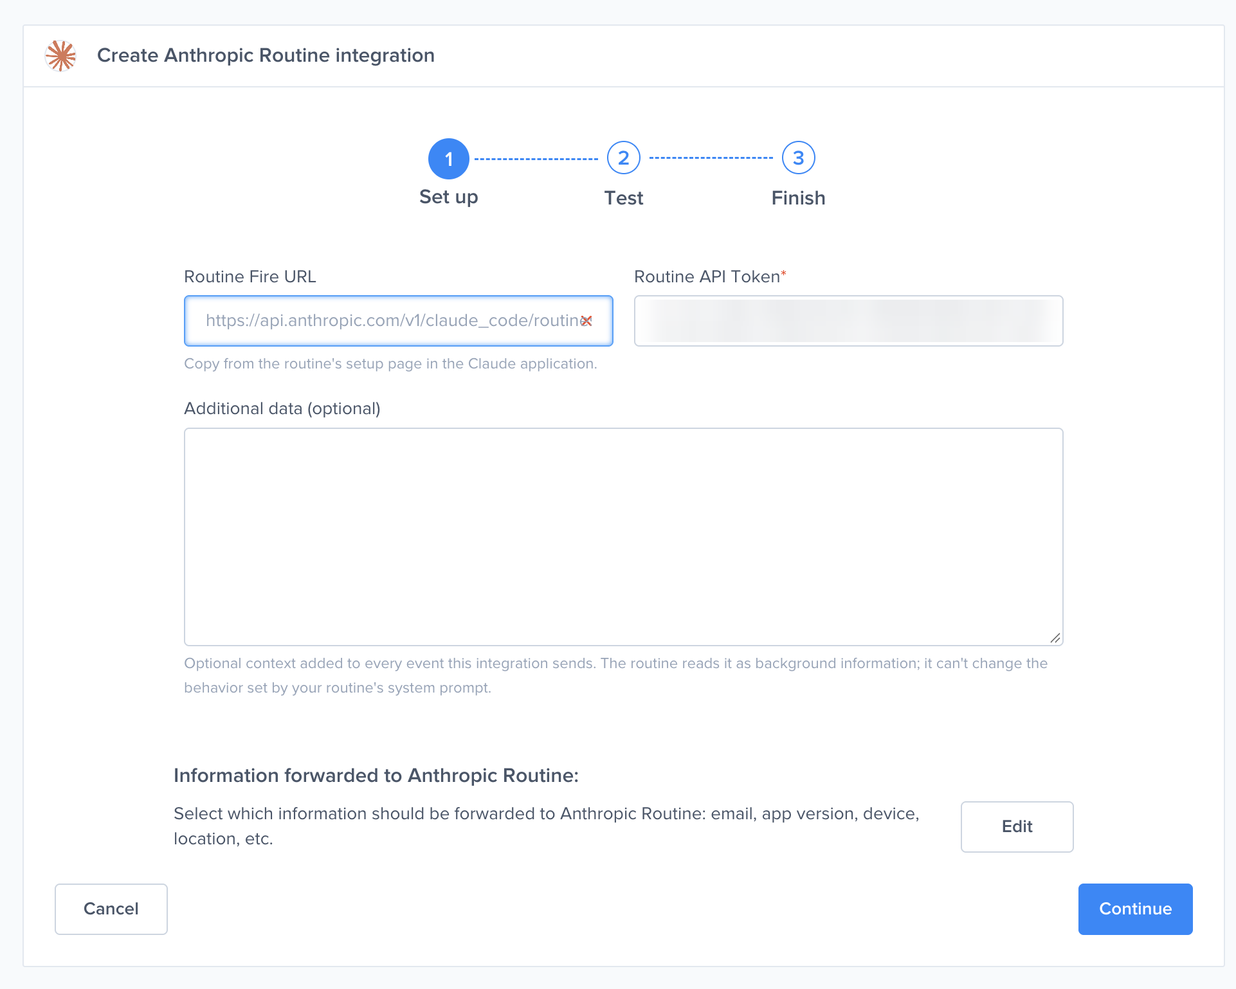This screenshot has height=989, width=1236.
Task: Select step 3 Finish circle
Action: 799,158
